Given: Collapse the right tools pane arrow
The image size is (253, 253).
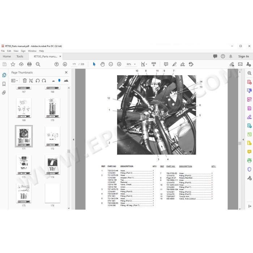Looking at the screenshot, I should click(243, 140).
